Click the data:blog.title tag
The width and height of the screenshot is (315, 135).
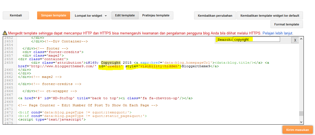pos(234,63)
